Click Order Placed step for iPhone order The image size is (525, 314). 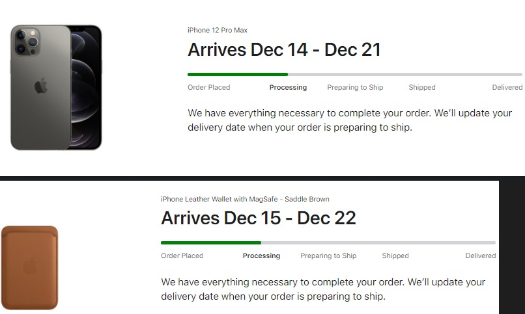pos(208,87)
